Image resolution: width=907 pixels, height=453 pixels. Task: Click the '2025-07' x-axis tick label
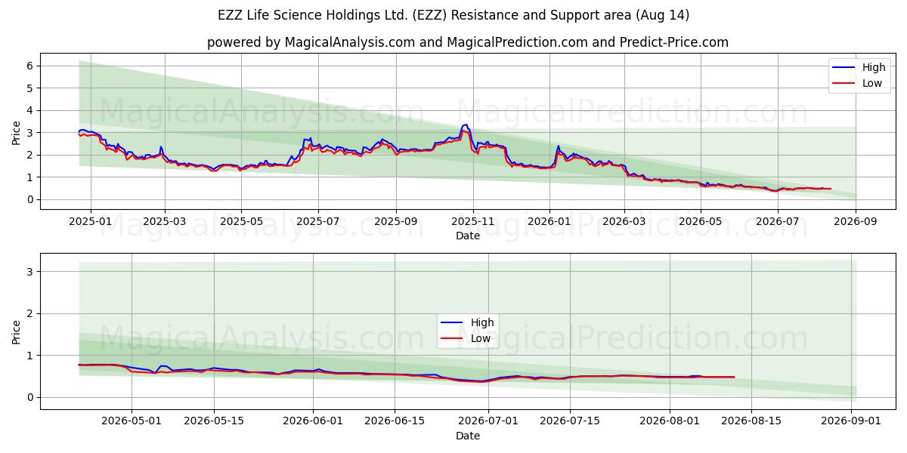[x=318, y=221]
